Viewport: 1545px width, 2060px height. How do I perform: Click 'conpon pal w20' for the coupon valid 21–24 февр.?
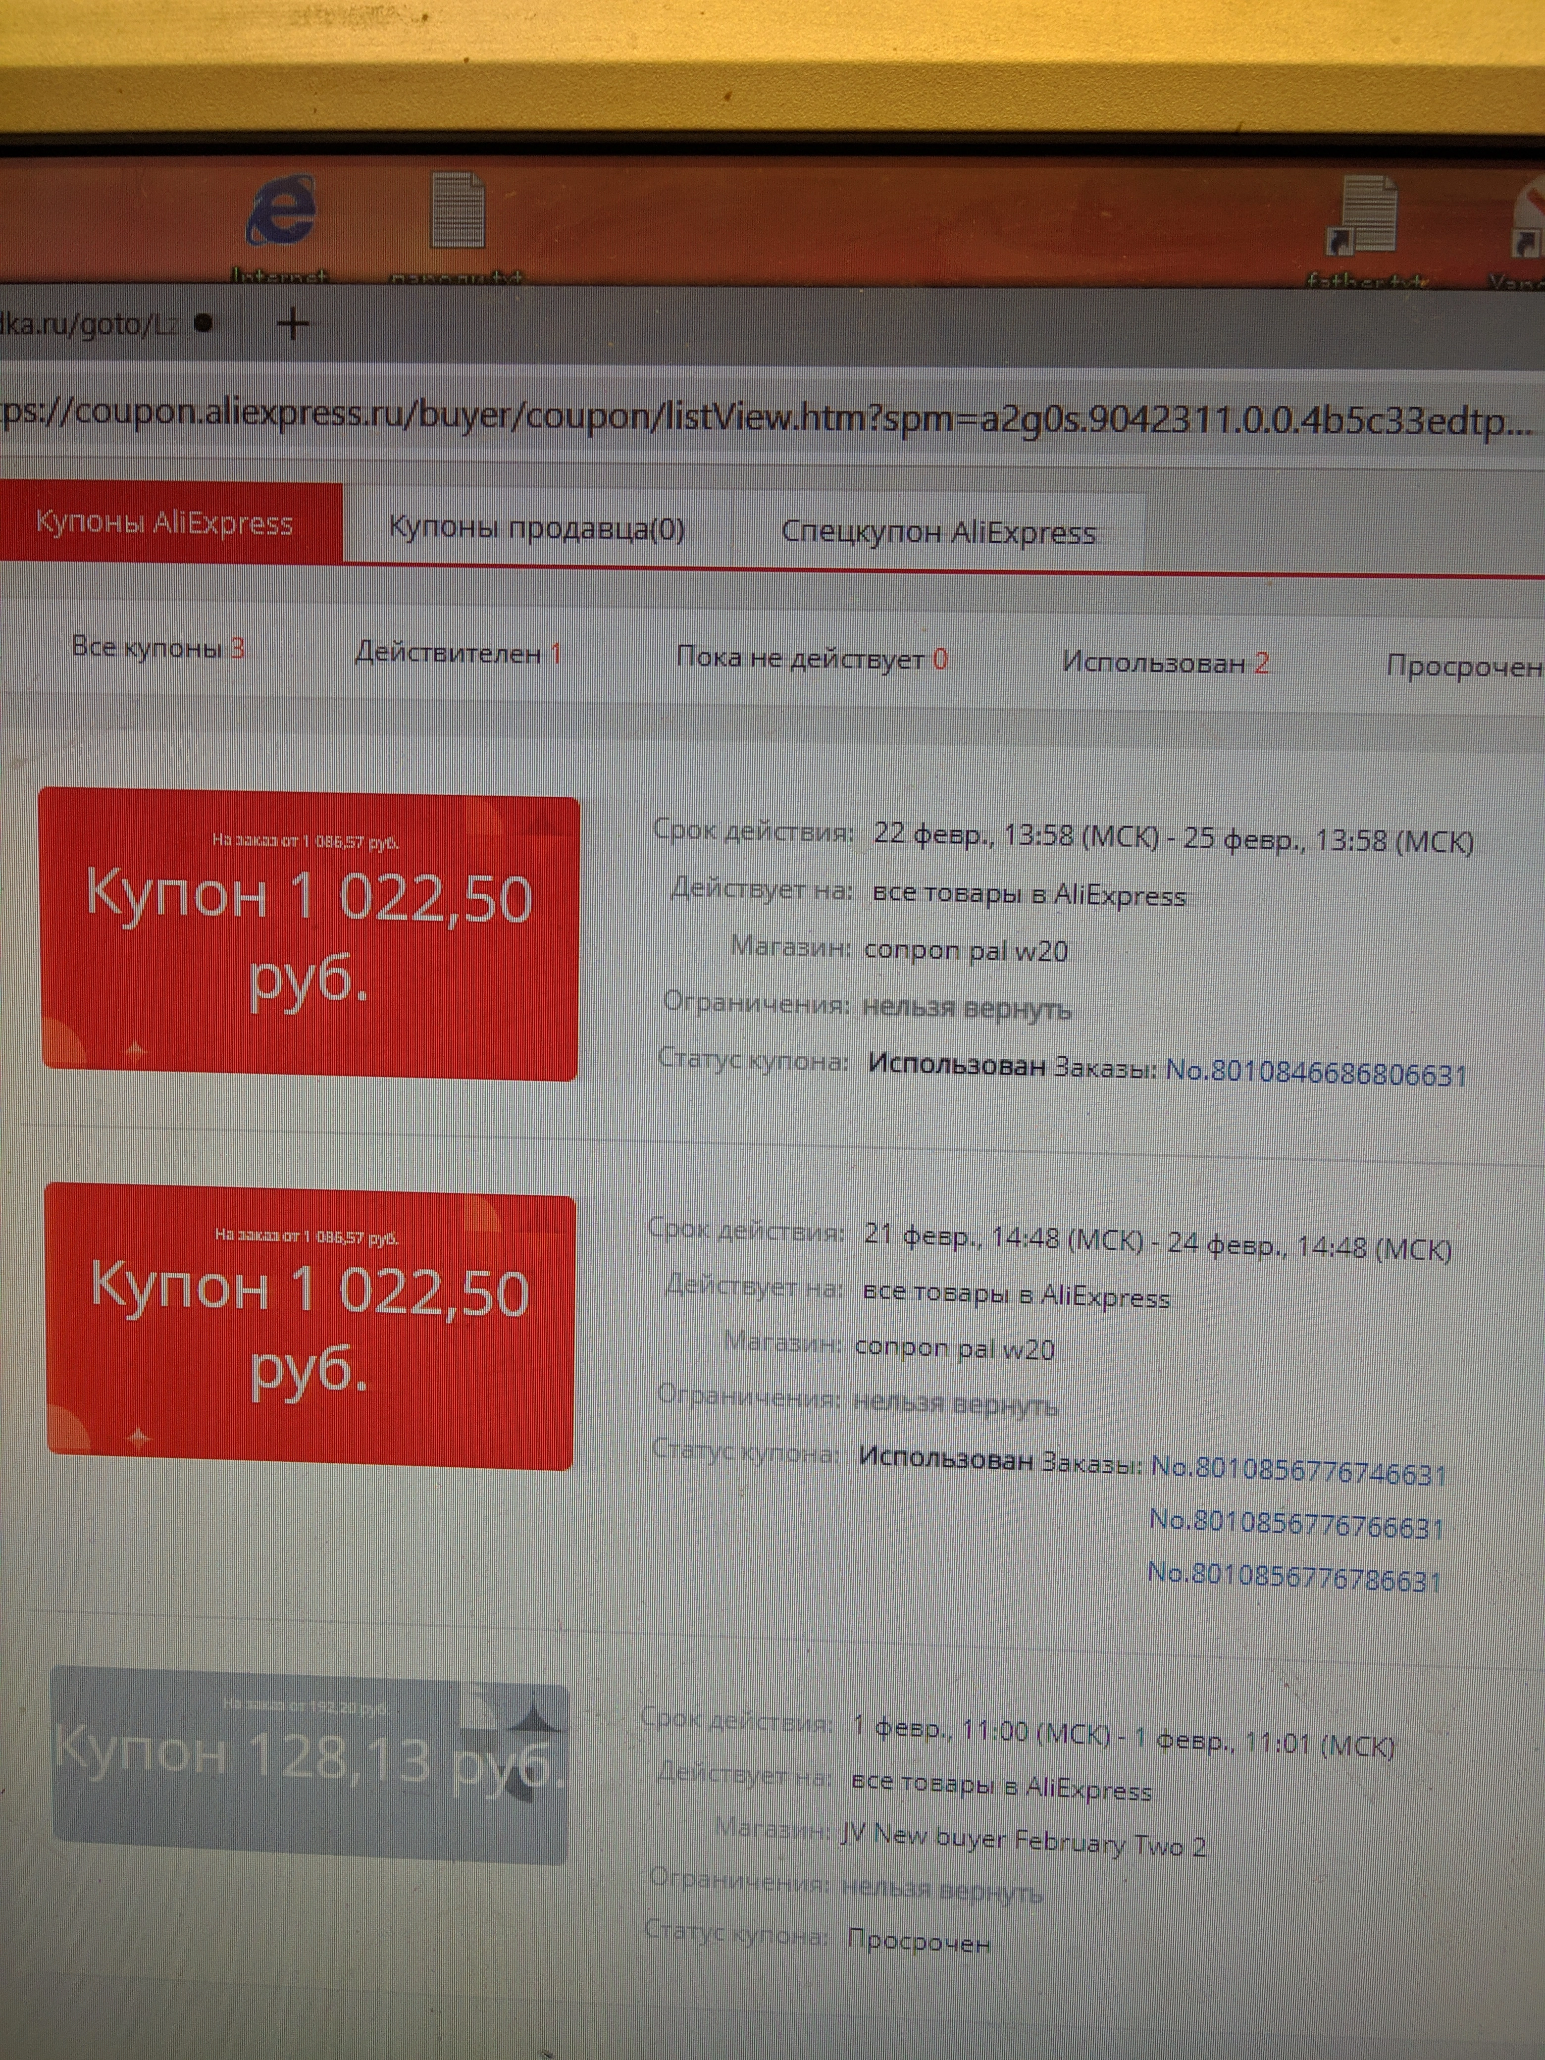pyautogui.click(x=955, y=1348)
